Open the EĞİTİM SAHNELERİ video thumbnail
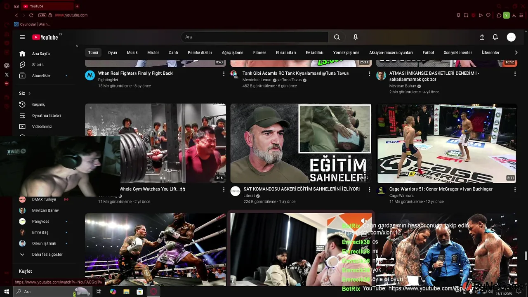The height and width of the screenshot is (297, 528). tap(301, 143)
